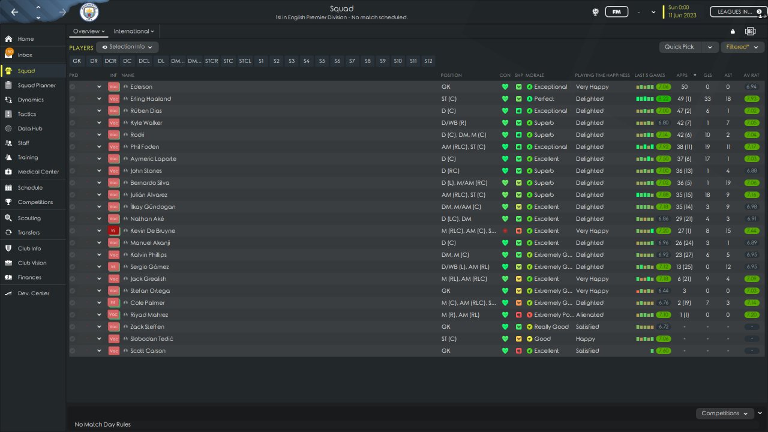Toggle the picked circle for John Stones
Screen dimensions: 768x432
73,171
